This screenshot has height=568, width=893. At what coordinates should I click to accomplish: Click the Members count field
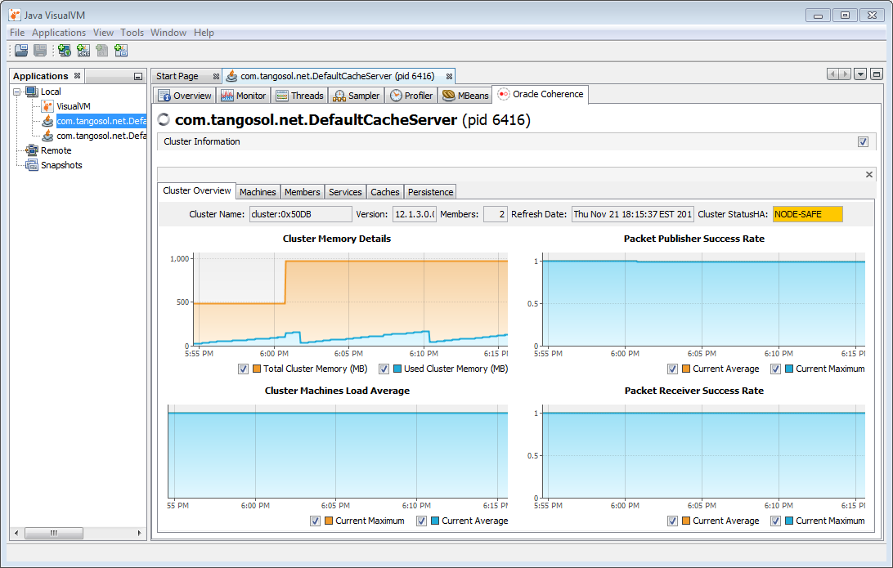(x=495, y=214)
